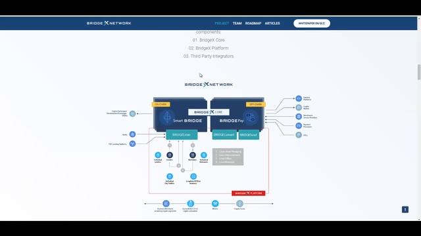Click the Borrowers dark circle icon

point(193,155)
